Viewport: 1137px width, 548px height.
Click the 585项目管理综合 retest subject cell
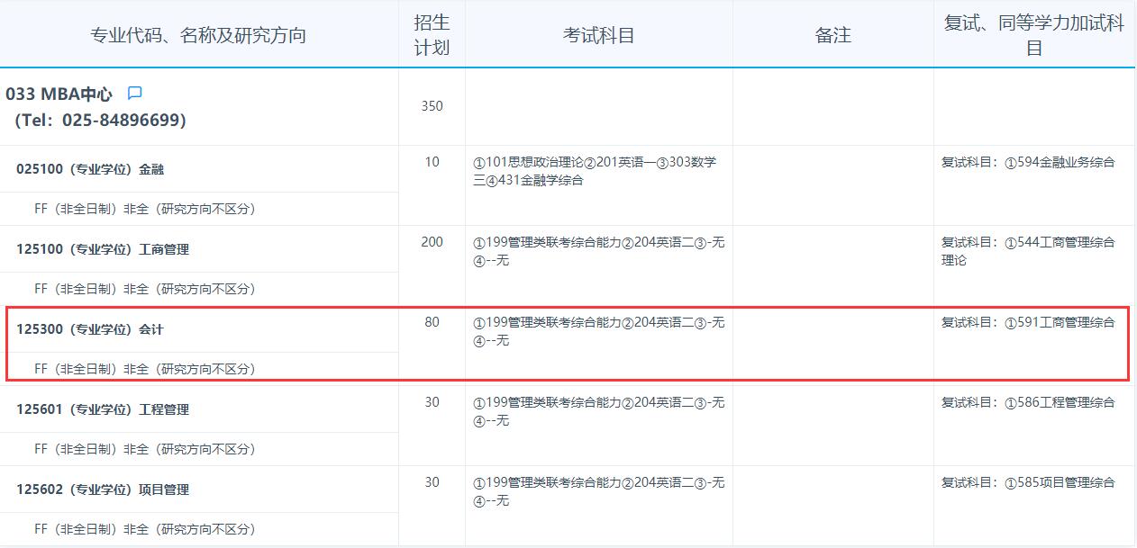(x=1028, y=482)
